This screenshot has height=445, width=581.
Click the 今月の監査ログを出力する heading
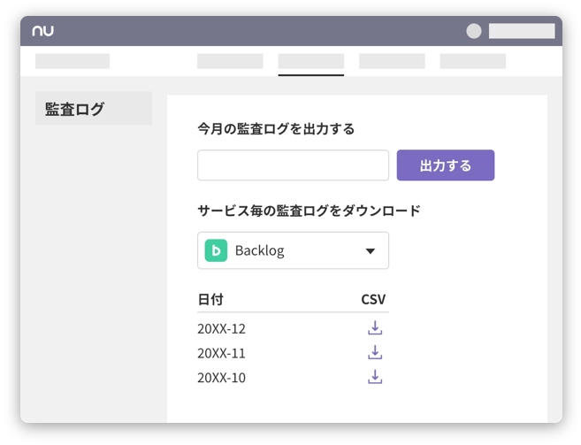click(x=276, y=129)
